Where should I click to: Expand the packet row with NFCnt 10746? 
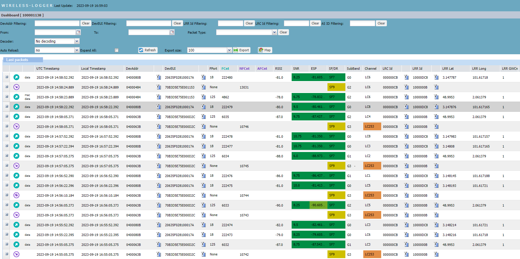[x=7, y=126]
